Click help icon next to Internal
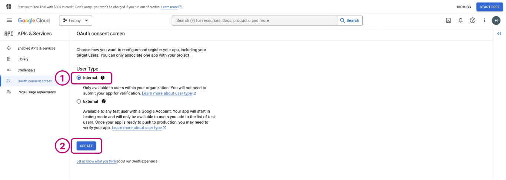506x180 pixels. [103, 78]
